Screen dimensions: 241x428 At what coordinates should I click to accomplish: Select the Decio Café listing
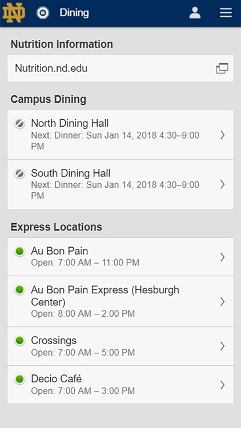120,385
